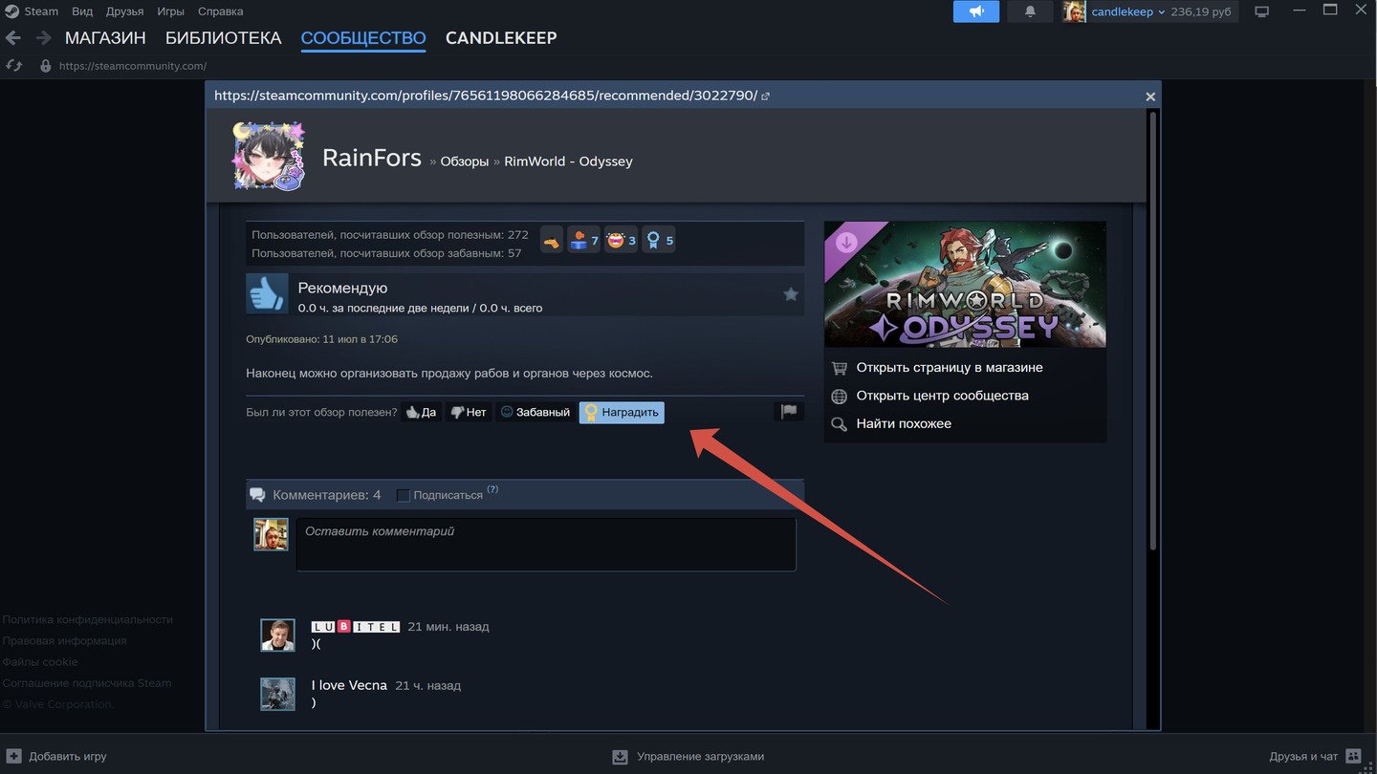
Task: Open the CANDLEKEEP profile tab
Action: (501, 38)
